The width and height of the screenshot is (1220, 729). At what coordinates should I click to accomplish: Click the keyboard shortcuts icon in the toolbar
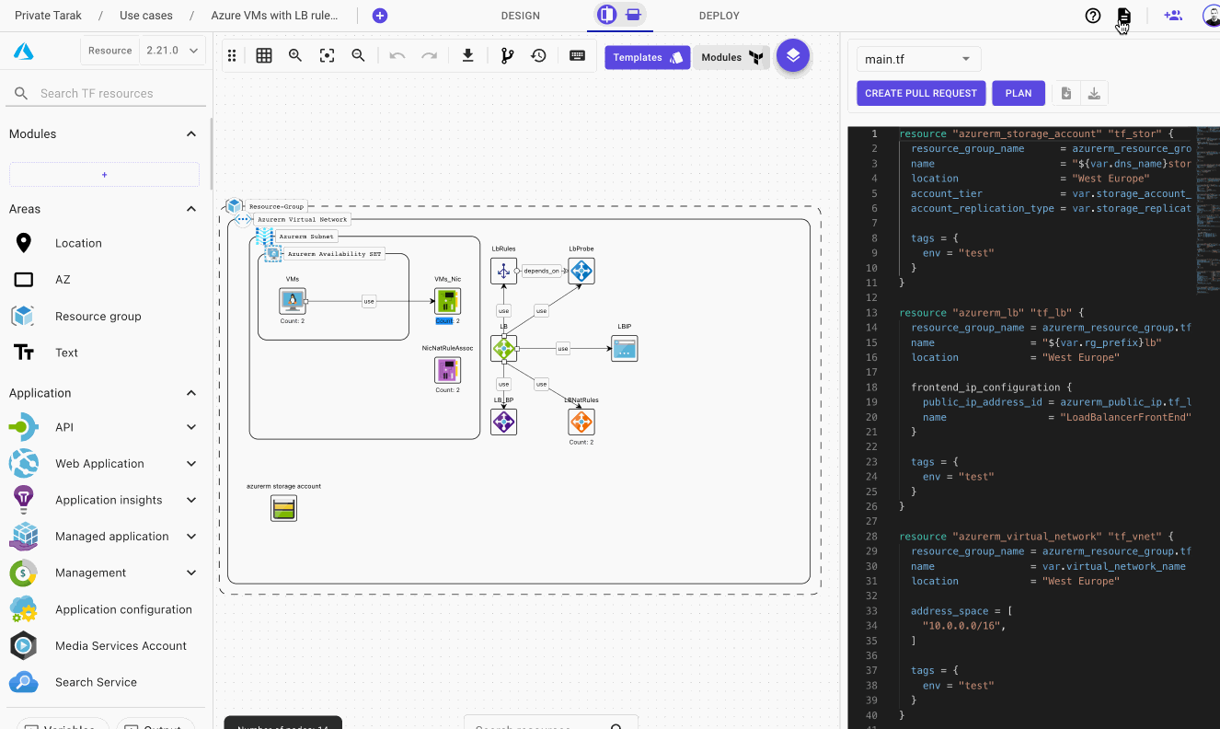[577, 56]
